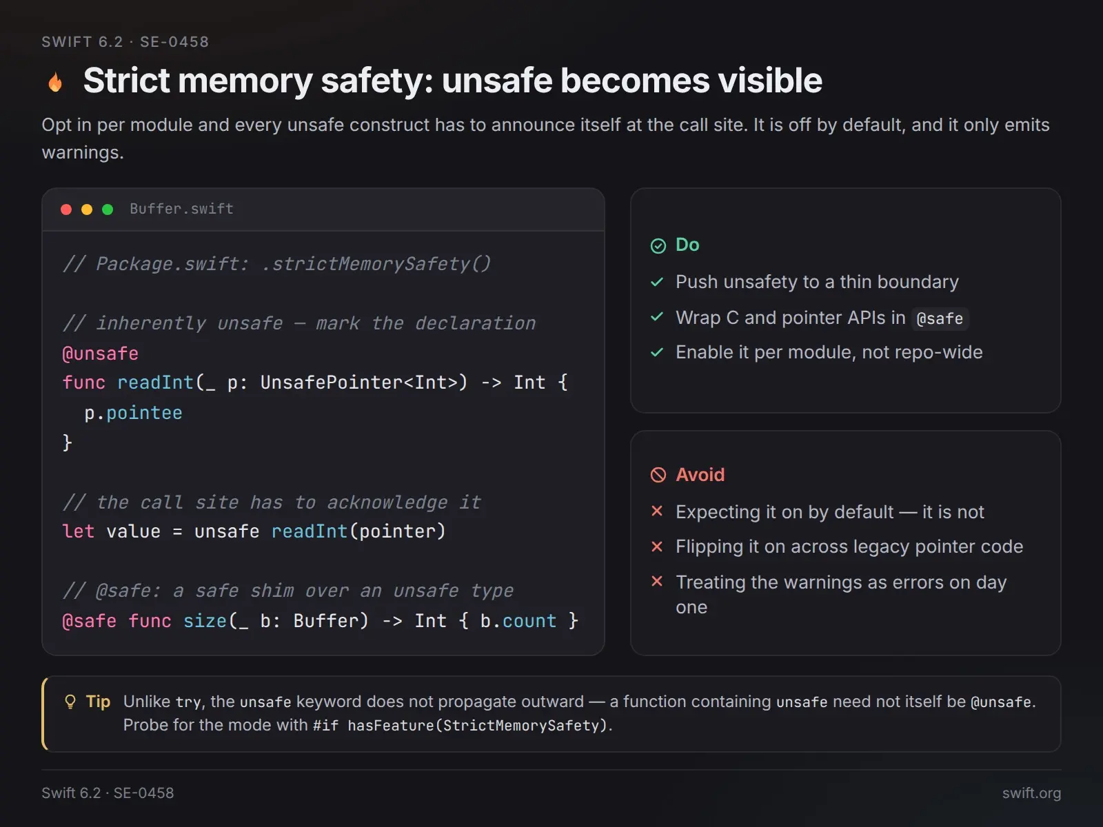Click the Package.swift strictMemorySafety comment line
This screenshot has height=827, width=1103.
(276, 264)
